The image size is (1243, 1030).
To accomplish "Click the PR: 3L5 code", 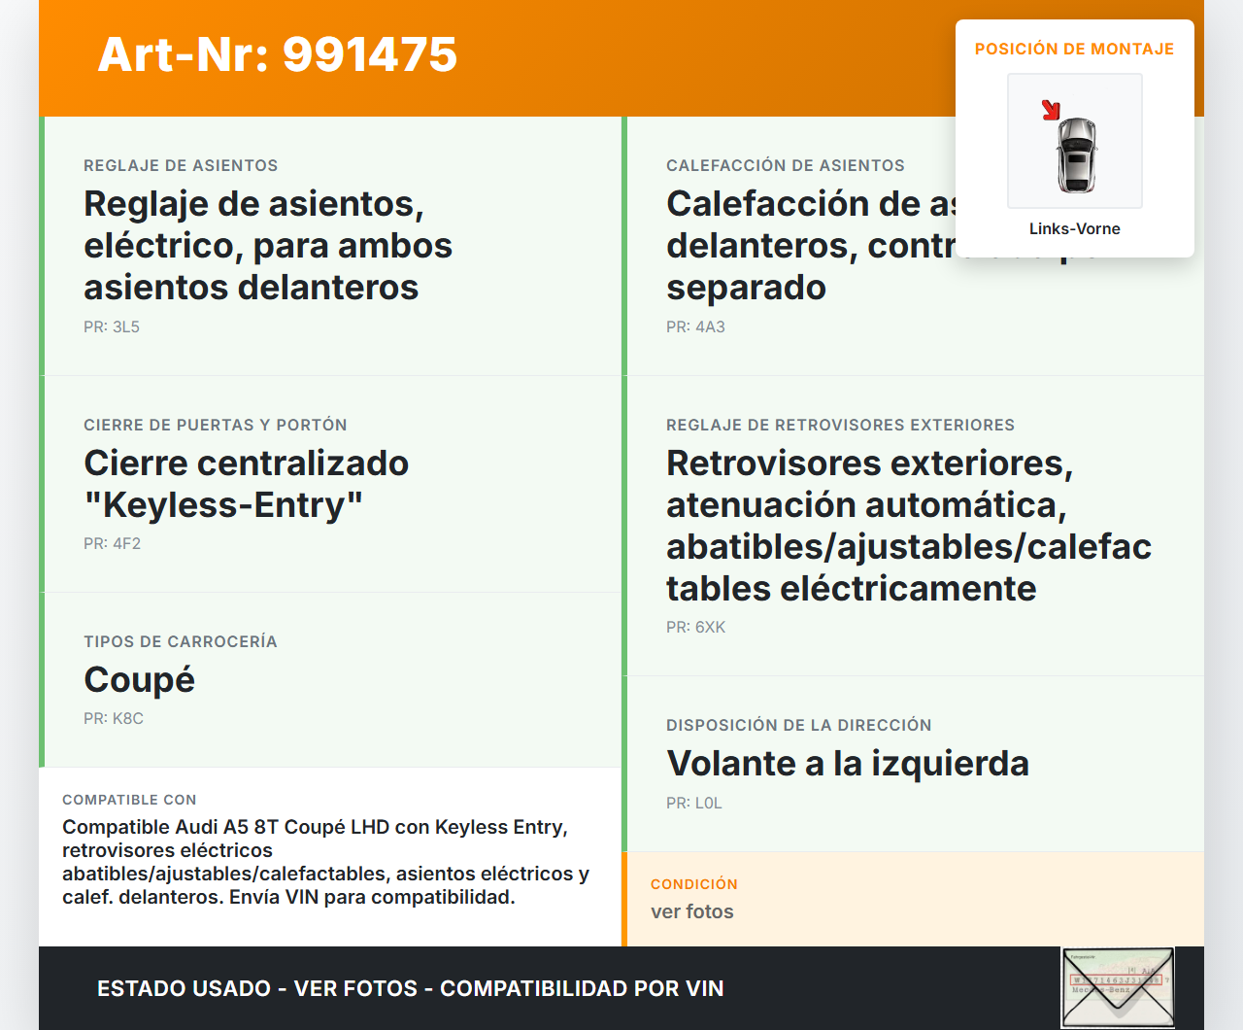I will (112, 326).
